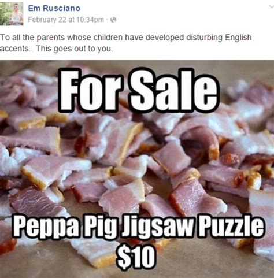
Task: Click the word "accents" in the post text
Action: click(x=14, y=49)
